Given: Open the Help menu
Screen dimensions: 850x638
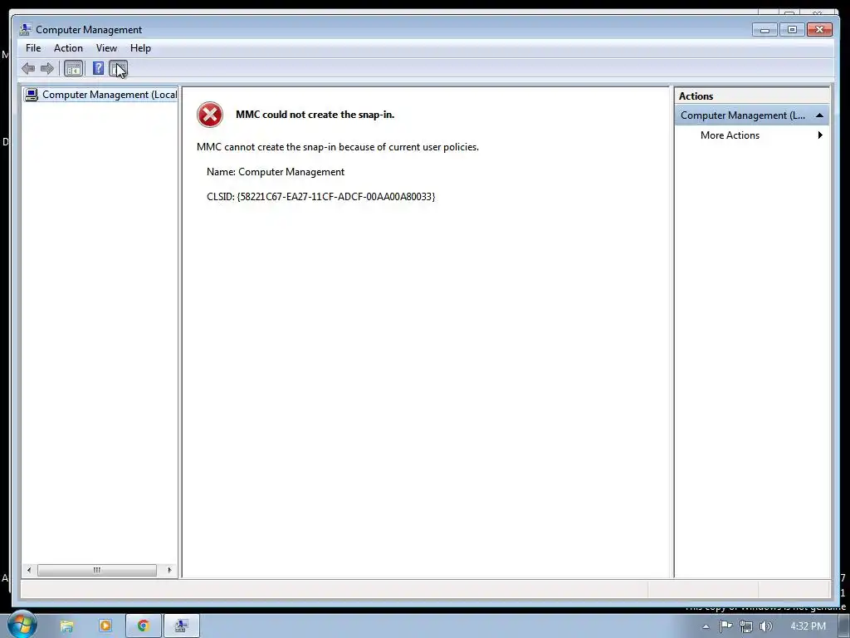Looking at the screenshot, I should (x=140, y=47).
